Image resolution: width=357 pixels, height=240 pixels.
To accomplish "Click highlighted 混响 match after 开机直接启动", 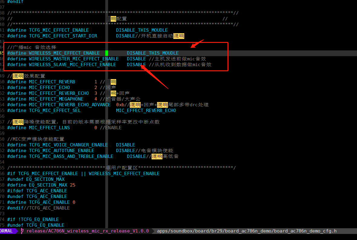I will 179,36.
